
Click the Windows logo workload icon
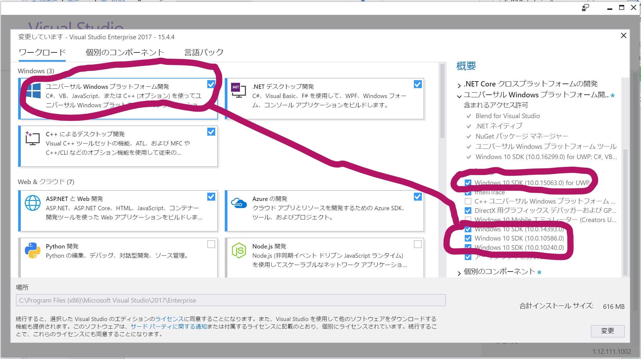click(x=33, y=91)
